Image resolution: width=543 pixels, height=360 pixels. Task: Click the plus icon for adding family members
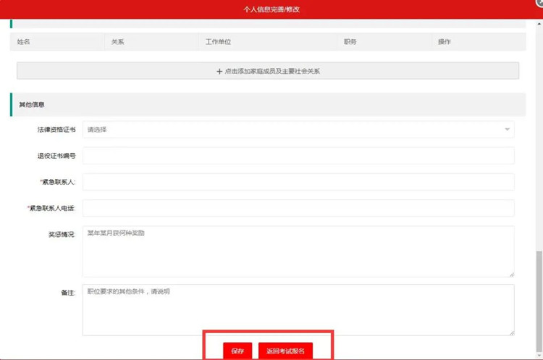[219, 72]
